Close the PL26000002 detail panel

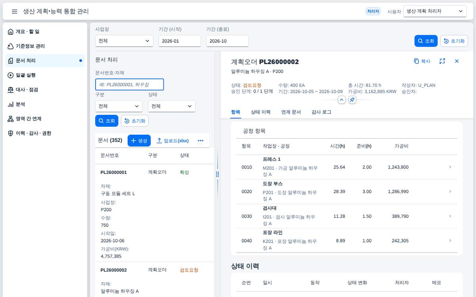click(x=457, y=61)
